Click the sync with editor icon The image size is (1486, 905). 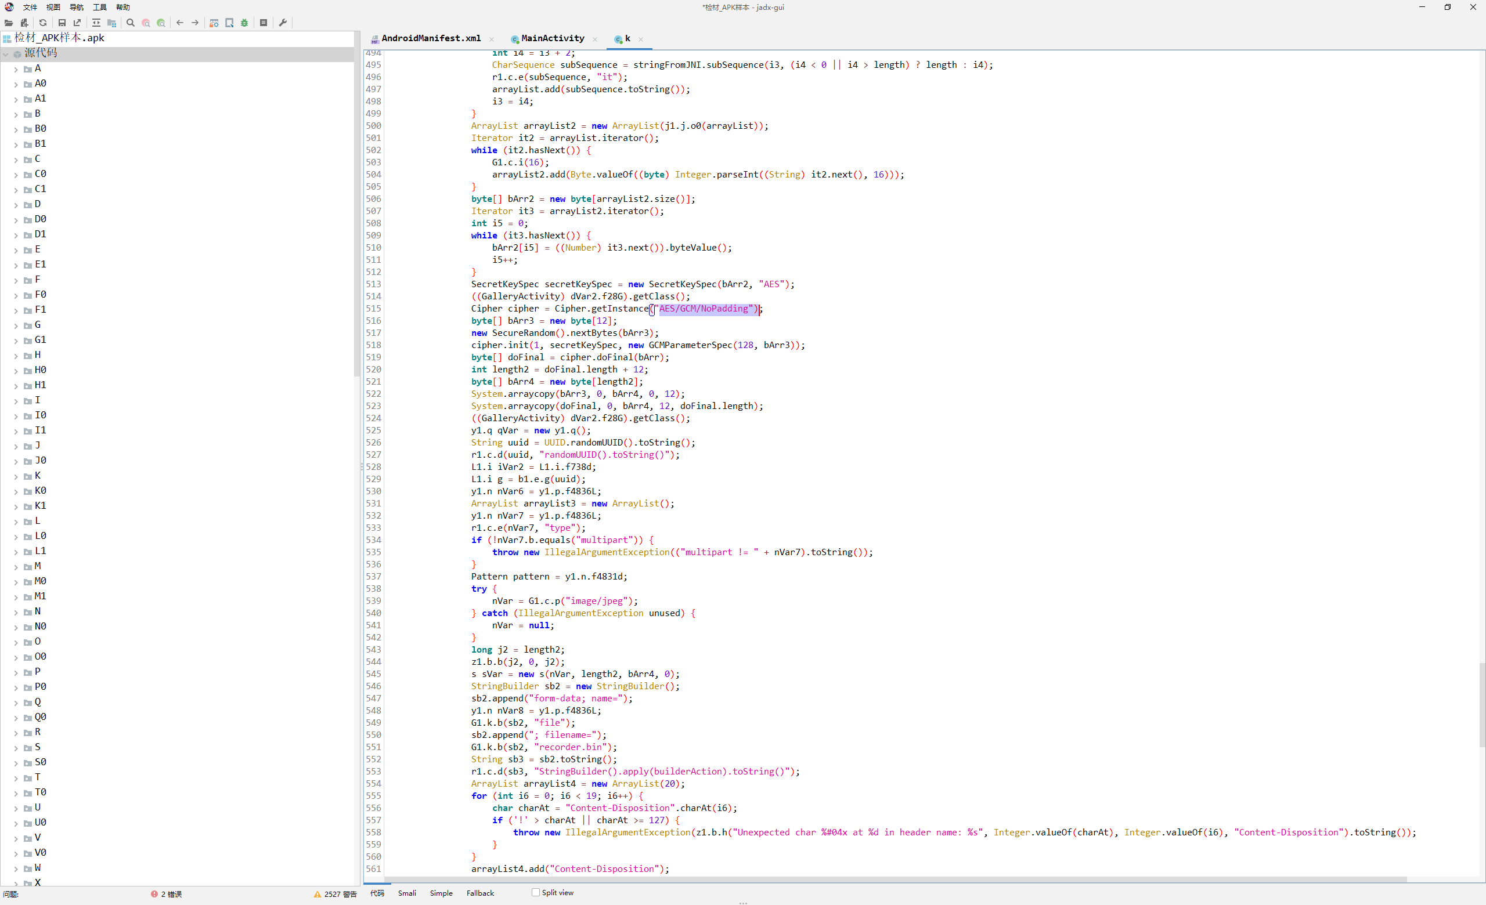tap(96, 23)
